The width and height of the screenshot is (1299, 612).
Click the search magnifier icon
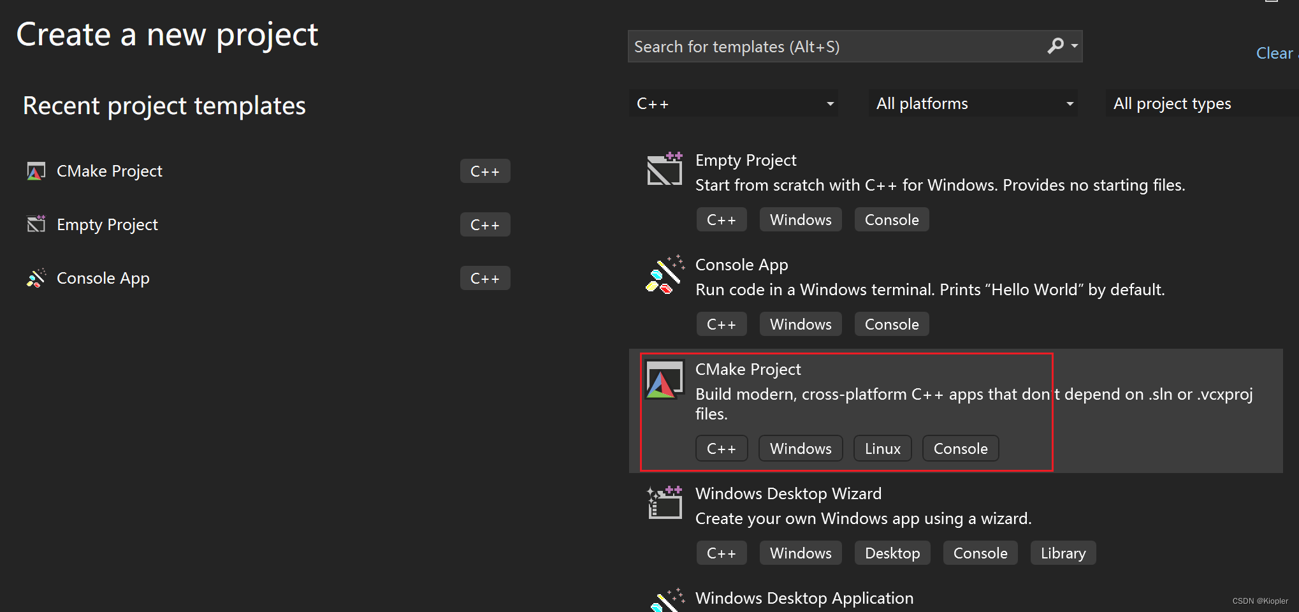click(1055, 46)
